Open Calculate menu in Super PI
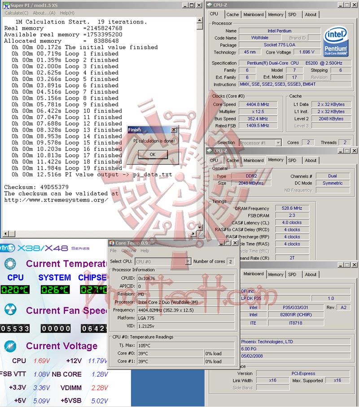Screen dimensions: 359x407 [16, 13]
